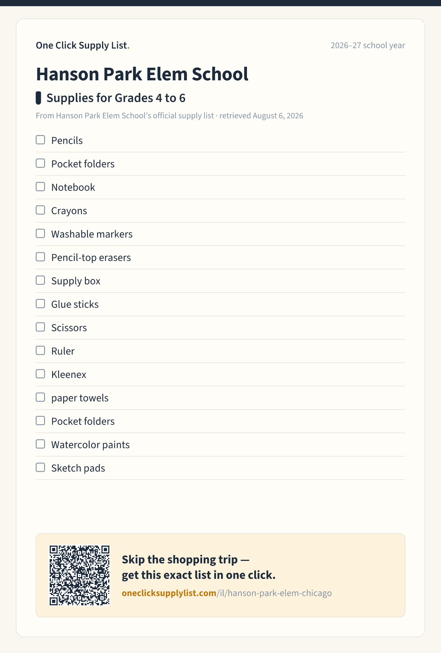This screenshot has height=653, width=441.
Task: Tick the paper towels checkbox
Action: tap(40, 397)
